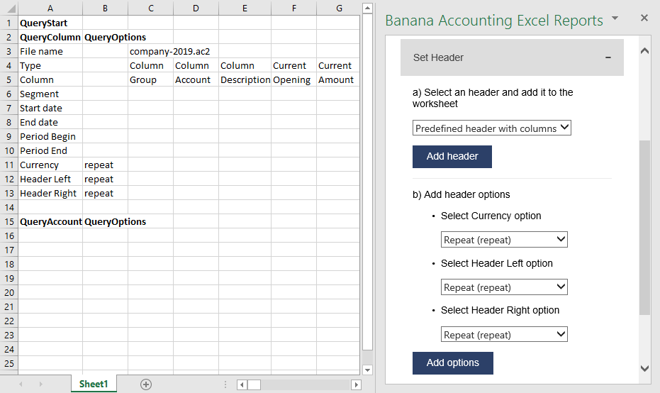
Task: Open the Select Header Right option dropdown
Action: point(504,335)
